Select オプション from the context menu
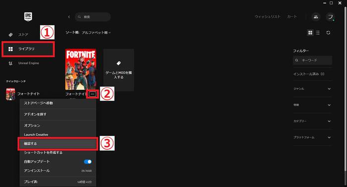This screenshot has width=347, height=187. click(x=58, y=125)
